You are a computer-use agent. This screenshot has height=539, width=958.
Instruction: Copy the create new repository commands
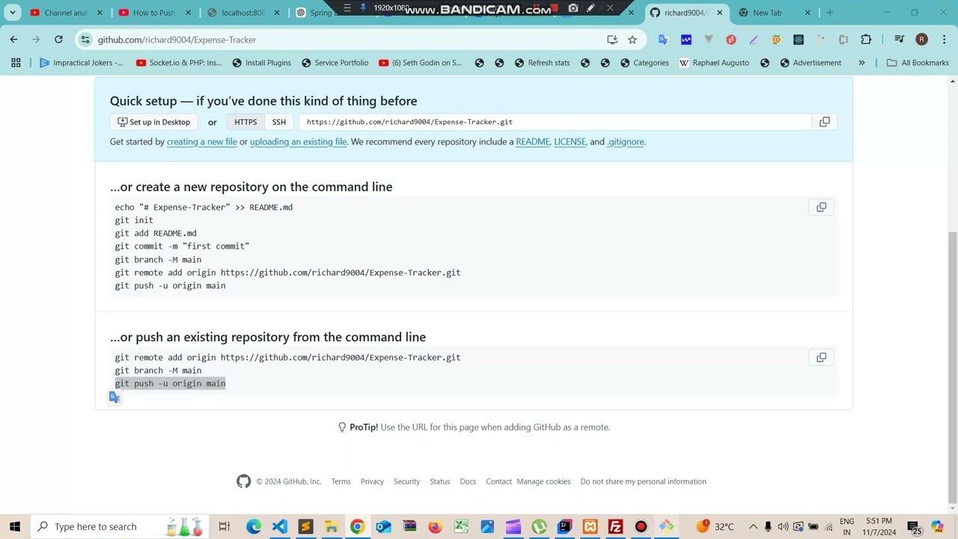tap(821, 207)
